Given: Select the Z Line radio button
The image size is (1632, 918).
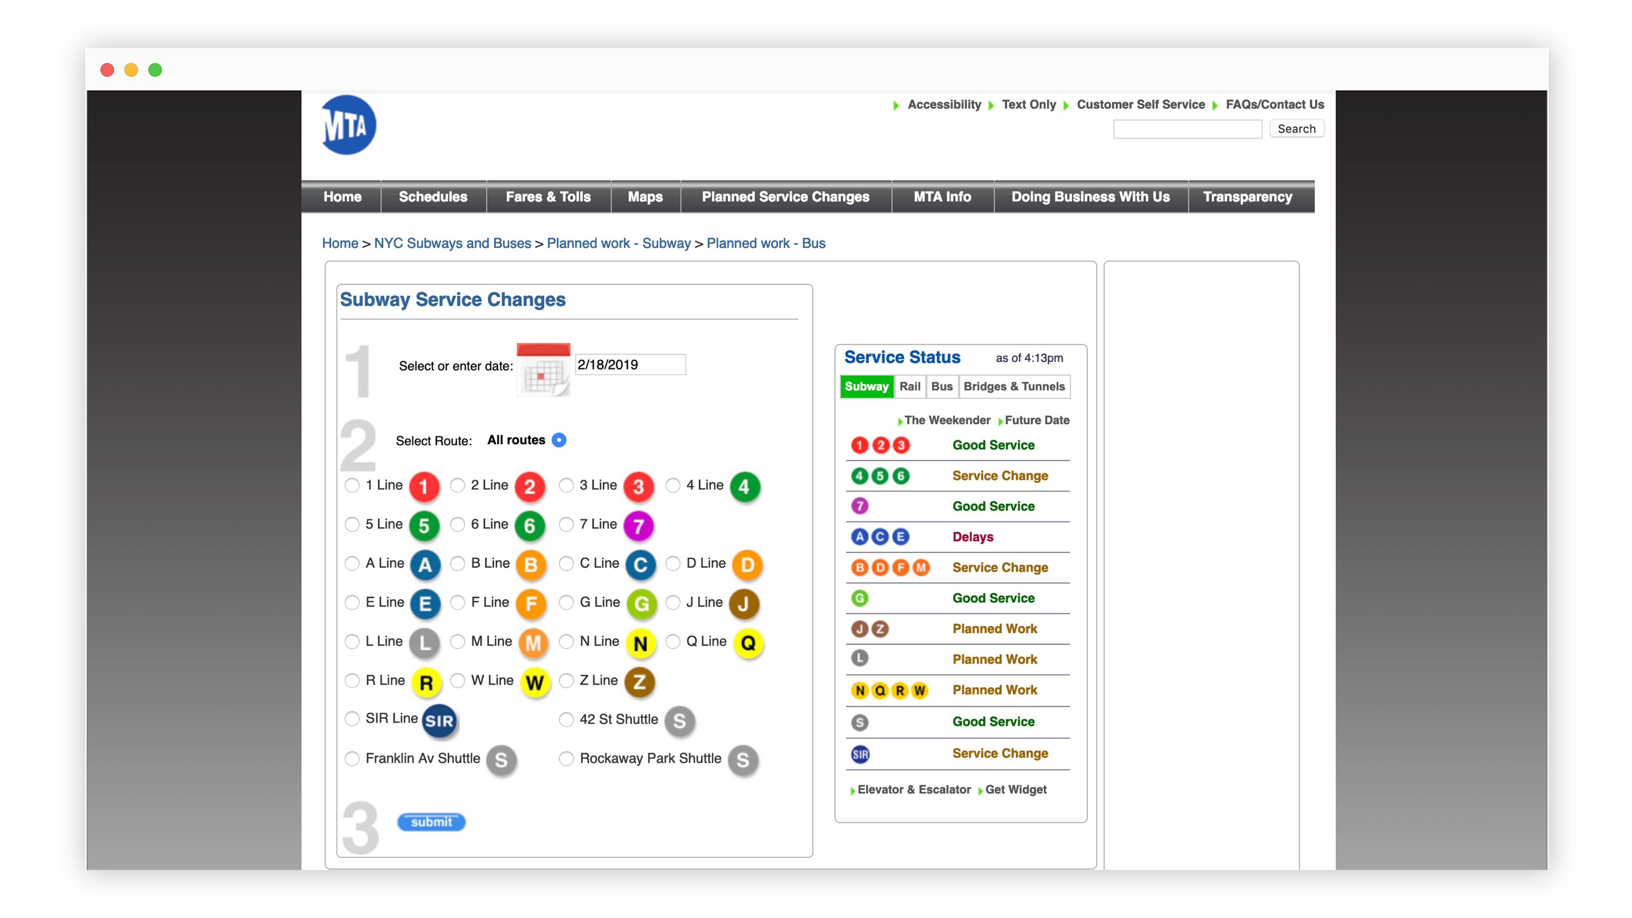Looking at the screenshot, I should (x=567, y=680).
